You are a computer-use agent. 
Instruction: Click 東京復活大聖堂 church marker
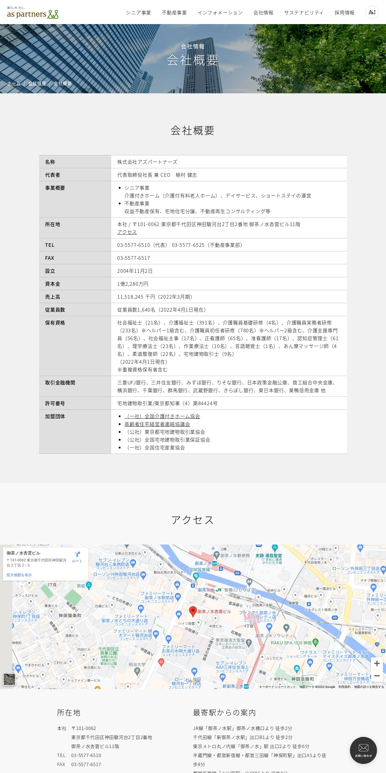point(249,643)
